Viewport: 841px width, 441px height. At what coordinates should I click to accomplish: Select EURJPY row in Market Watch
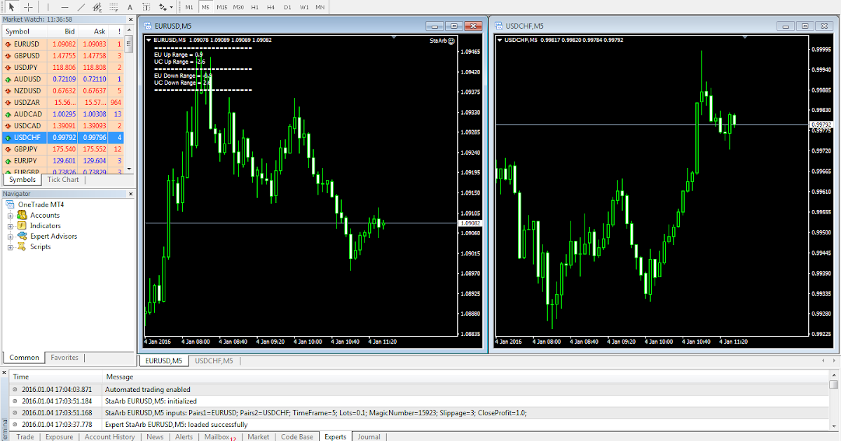(x=63, y=160)
